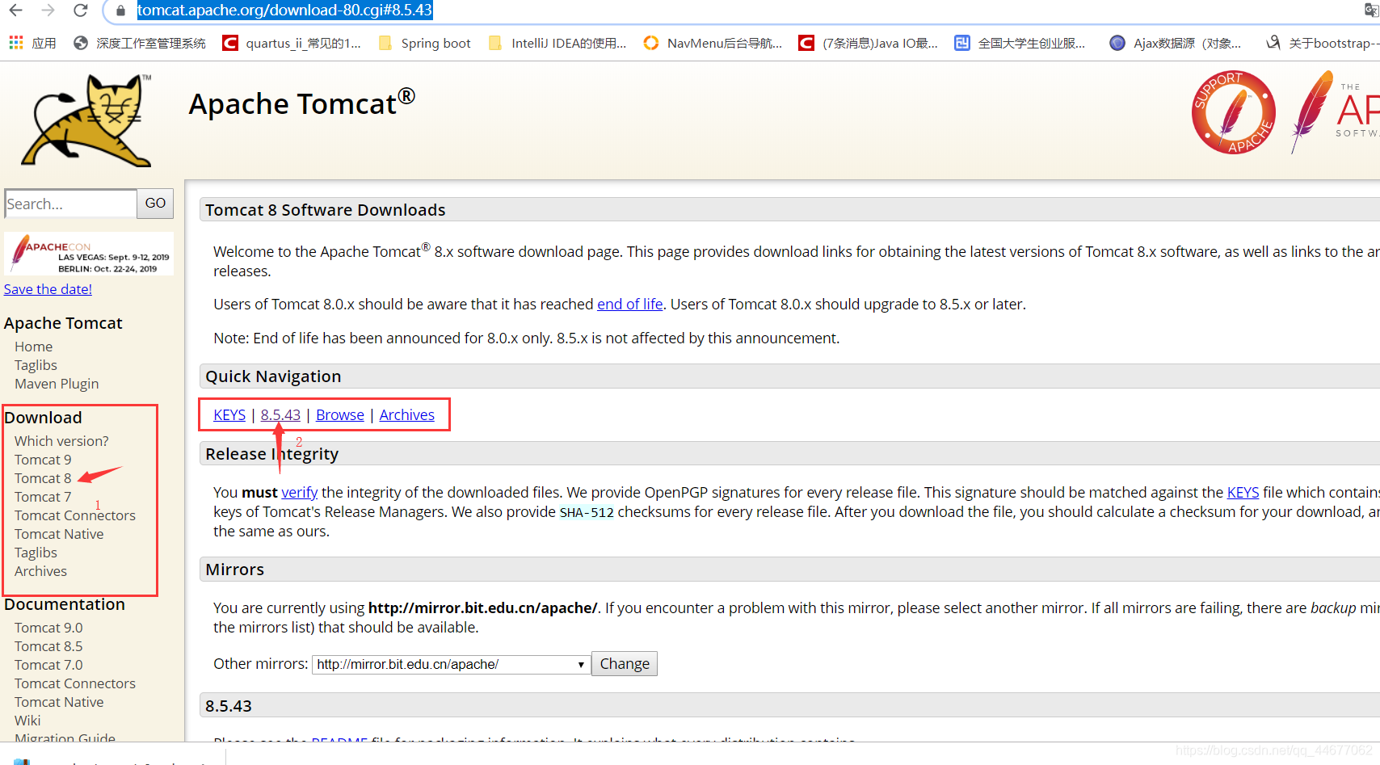Open the Spring boot bookmark folder
Image resolution: width=1380 pixels, height=765 pixels.
[x=424, y=43]
